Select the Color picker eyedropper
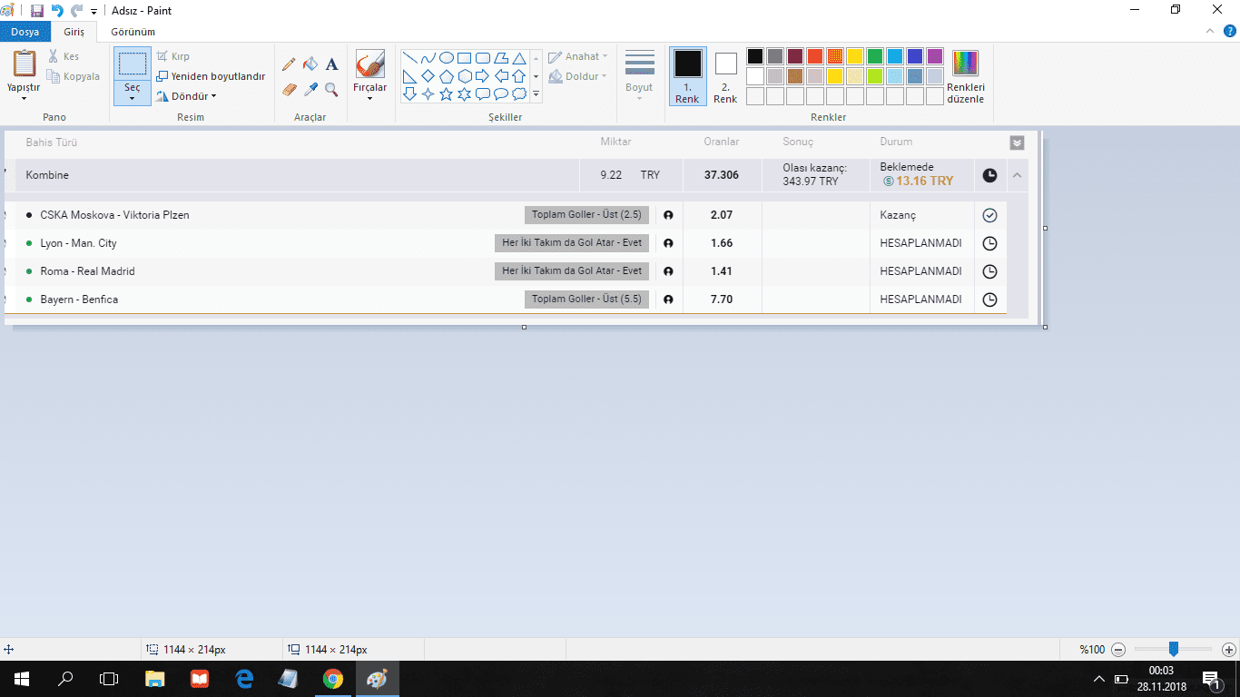1240x697 pixels. [310, 89]
